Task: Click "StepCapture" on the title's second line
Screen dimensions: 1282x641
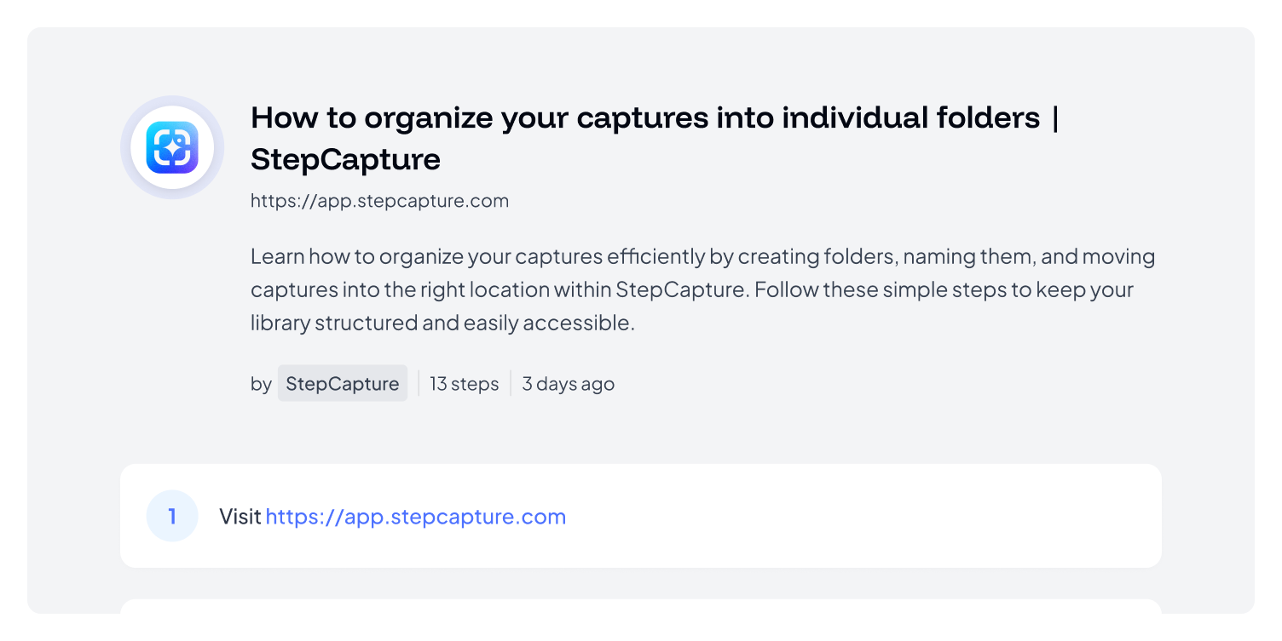Action: [x=345, y=159]
